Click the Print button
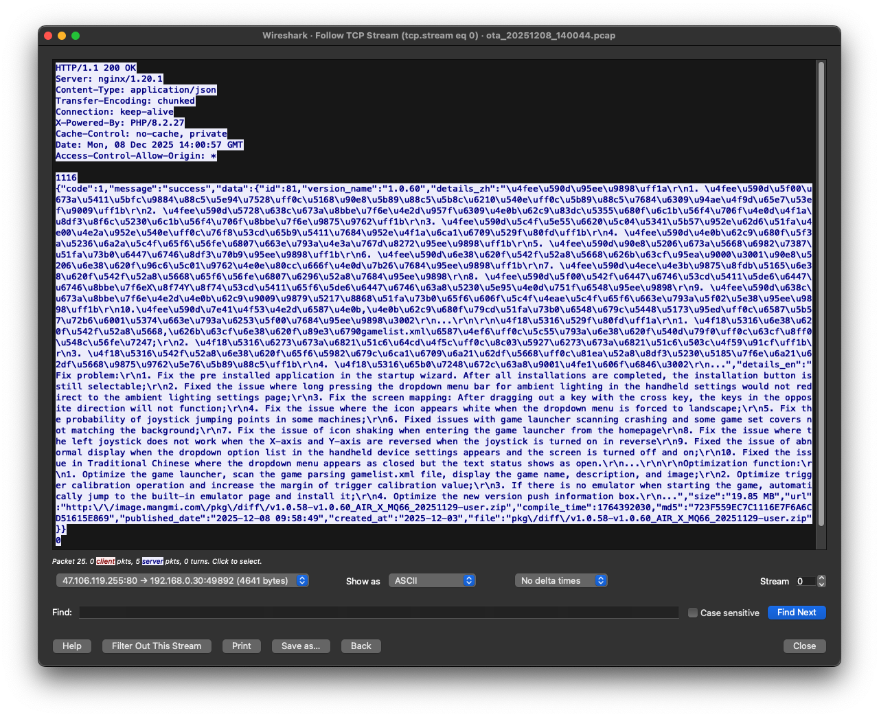Screen dimensions: 879x717 pos(242,646)
